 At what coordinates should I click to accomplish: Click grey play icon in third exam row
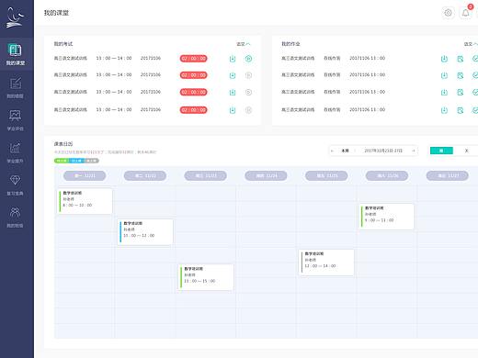[x=248, y=92]
